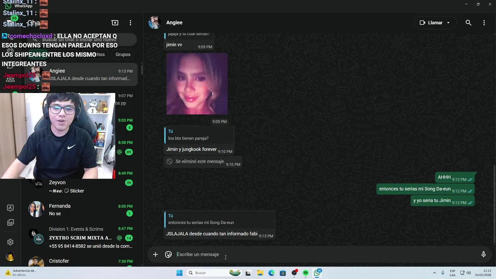This screenshot has height=279, width=496.
Task: Open the attach plus icon beside the message box
Action: pos(155,255)
